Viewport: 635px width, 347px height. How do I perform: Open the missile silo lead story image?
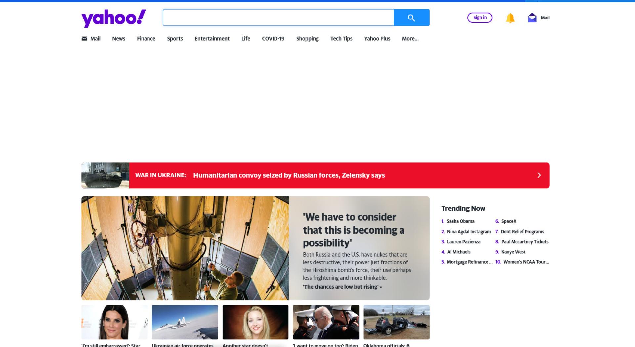pos(185,248)
